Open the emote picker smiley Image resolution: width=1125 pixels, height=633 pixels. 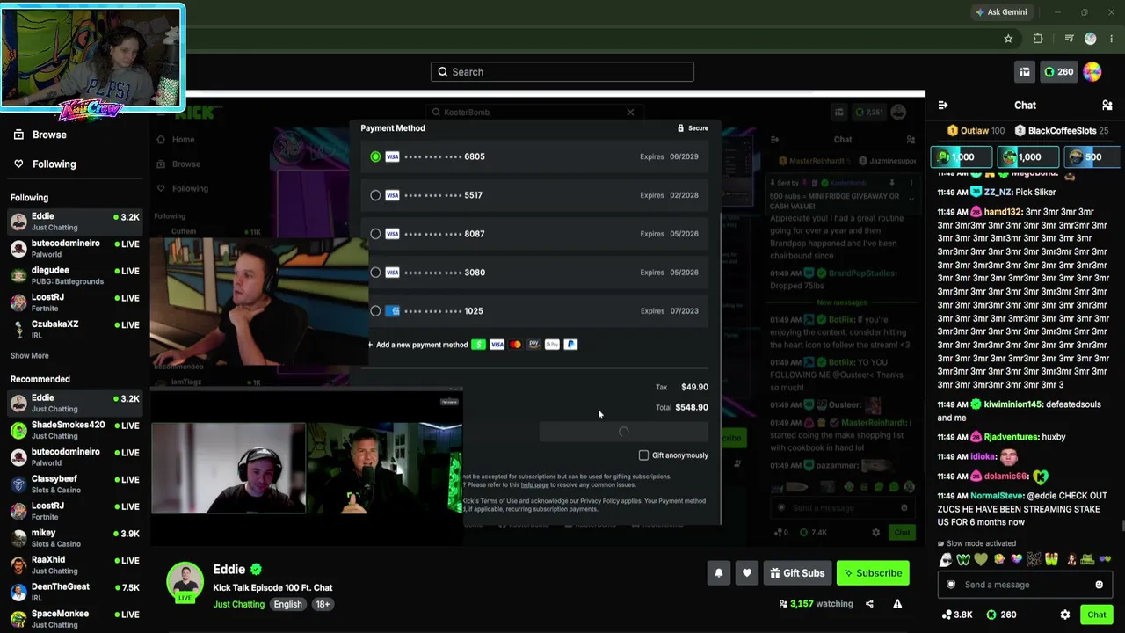1099,585
